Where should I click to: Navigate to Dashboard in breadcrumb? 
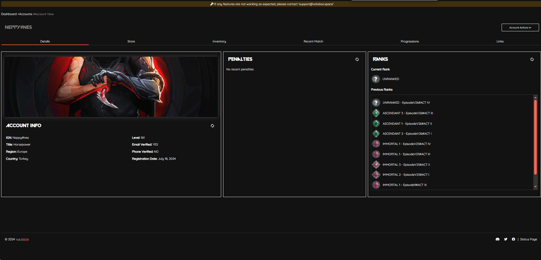(9, 14)
